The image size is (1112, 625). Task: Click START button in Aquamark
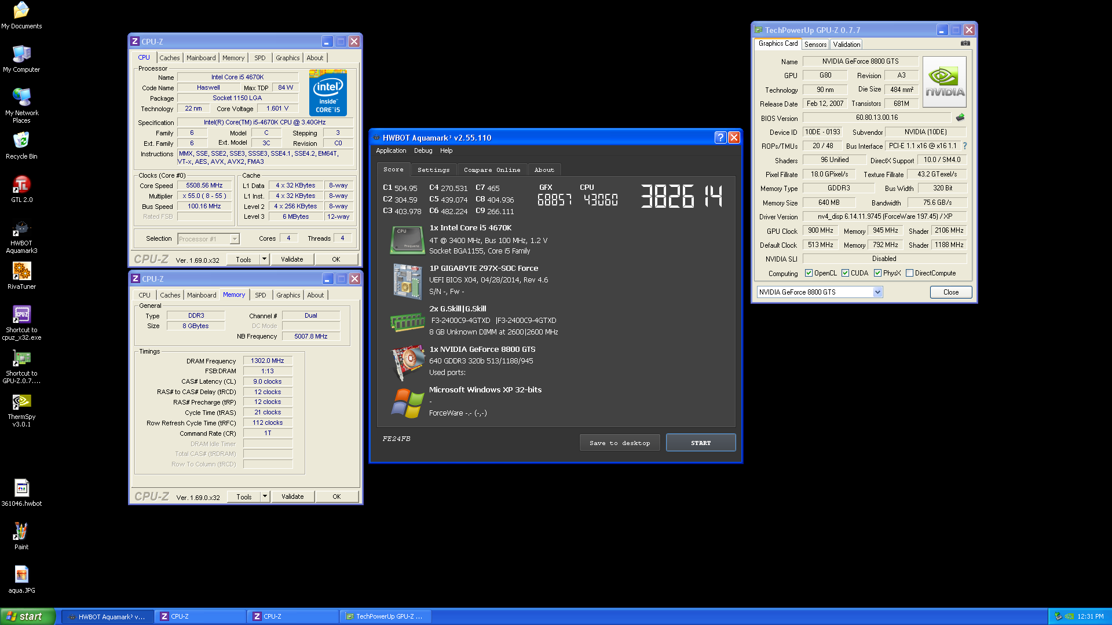click(701, 443)
